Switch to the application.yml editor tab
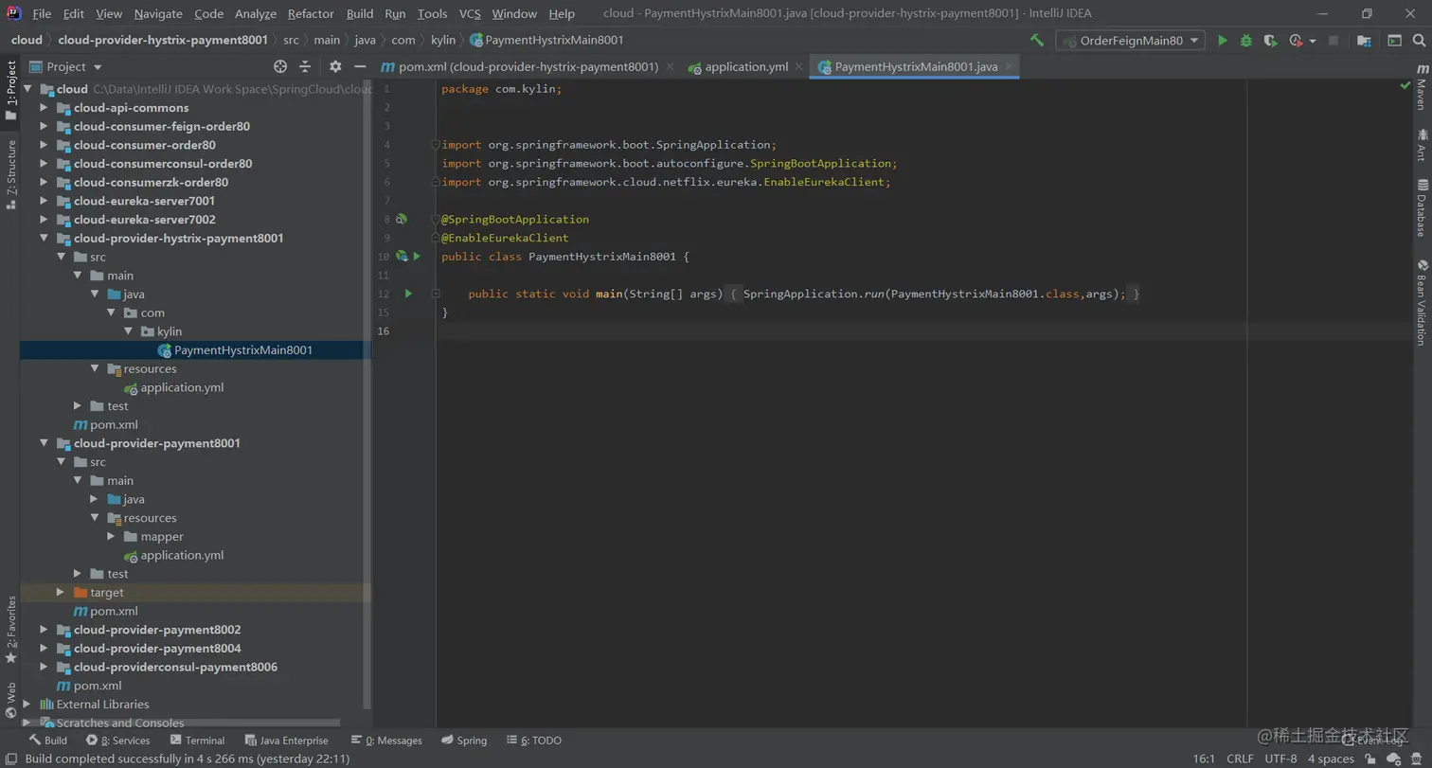Image resolution: width=1432 pixels, height=768 pixels. [x=746, y=67]
